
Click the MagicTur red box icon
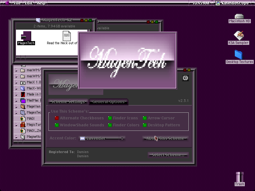23,124
